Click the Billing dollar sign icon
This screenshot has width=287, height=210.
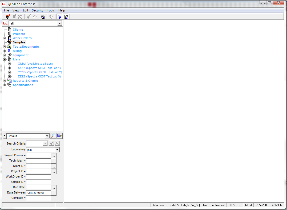[9, 51]
